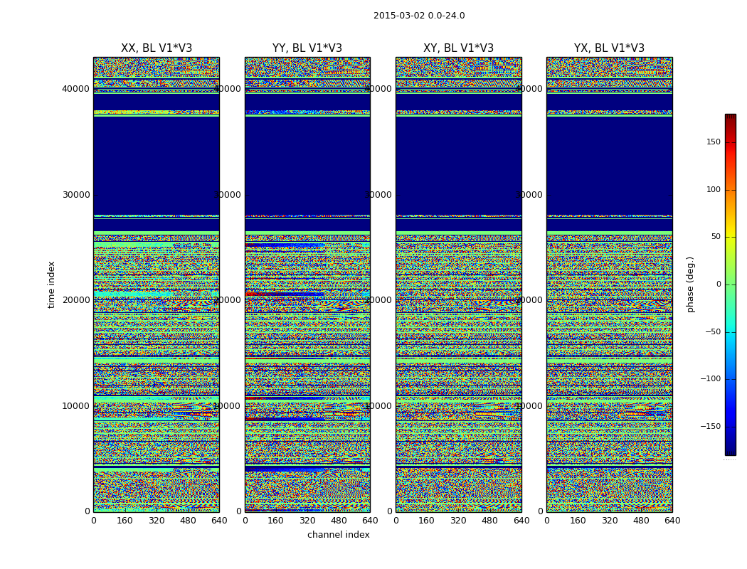Click x-axis tick "320" under YX plot

pos(609,521)
